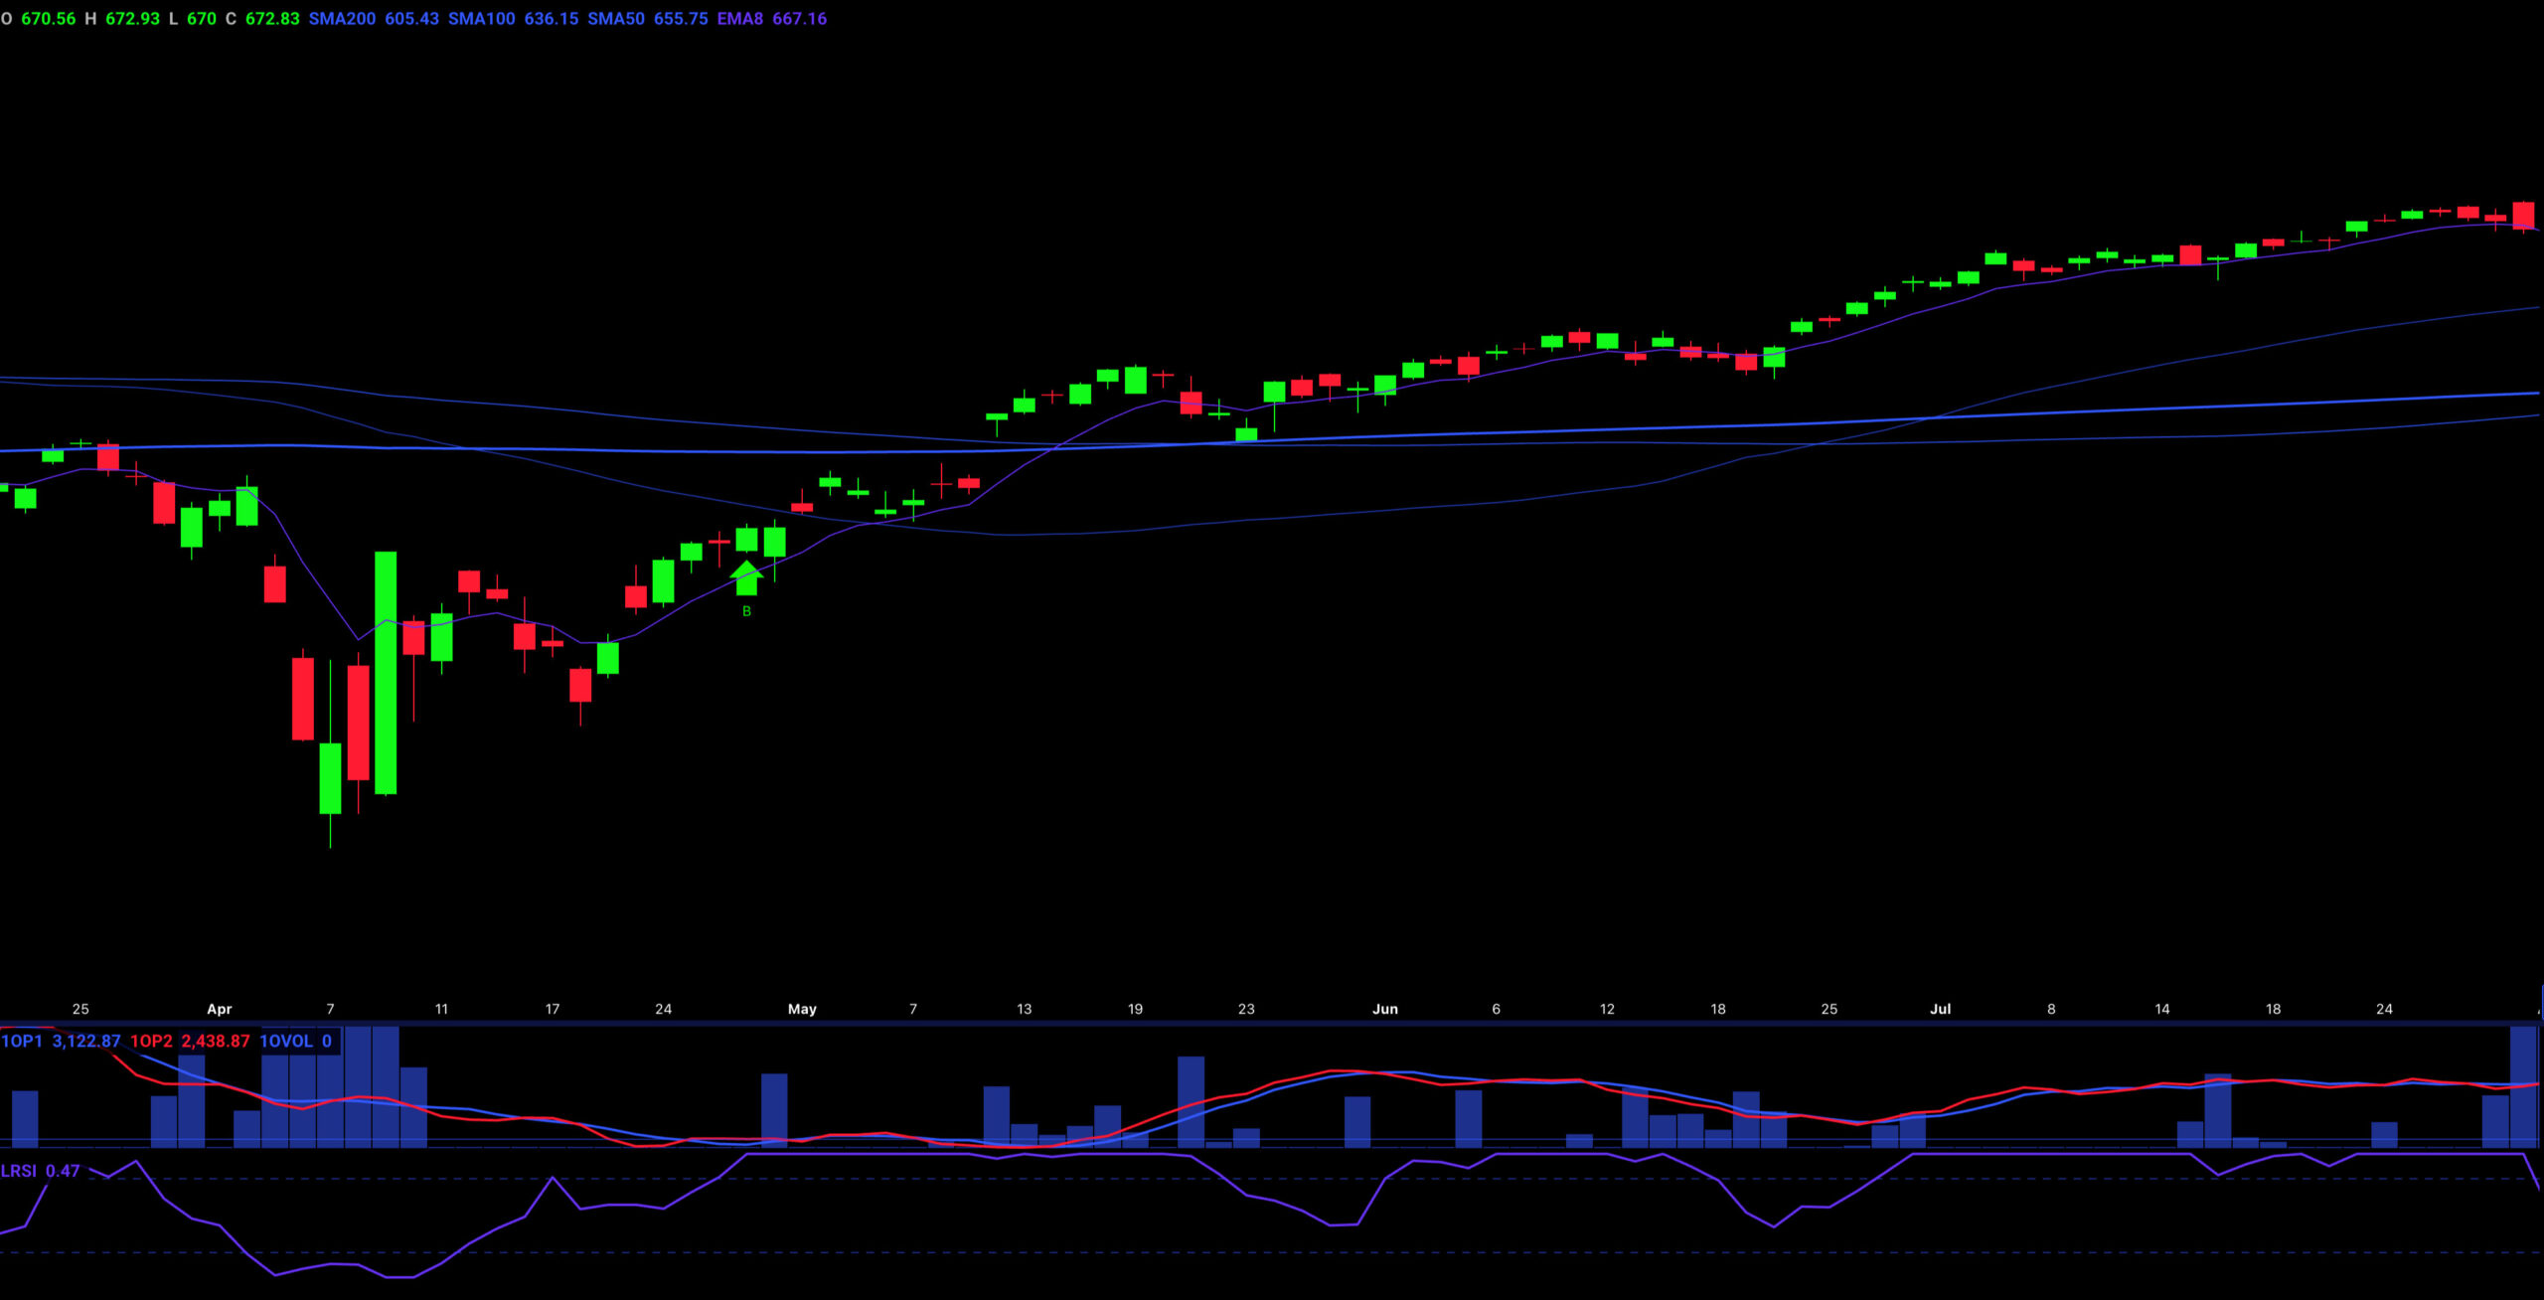
Task: Select the Jun marker on time axis
Action: [x=1384, y=1009]
